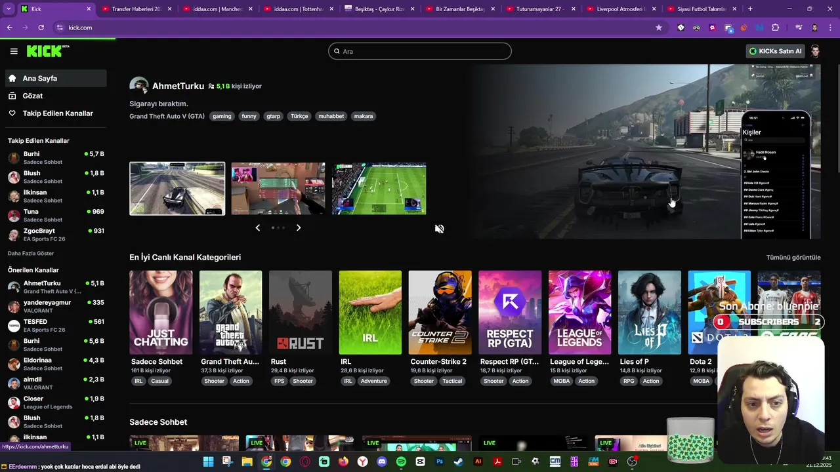The image size is (840, 472).
Task: Open League of Legends category card
Action: (579, 313)
